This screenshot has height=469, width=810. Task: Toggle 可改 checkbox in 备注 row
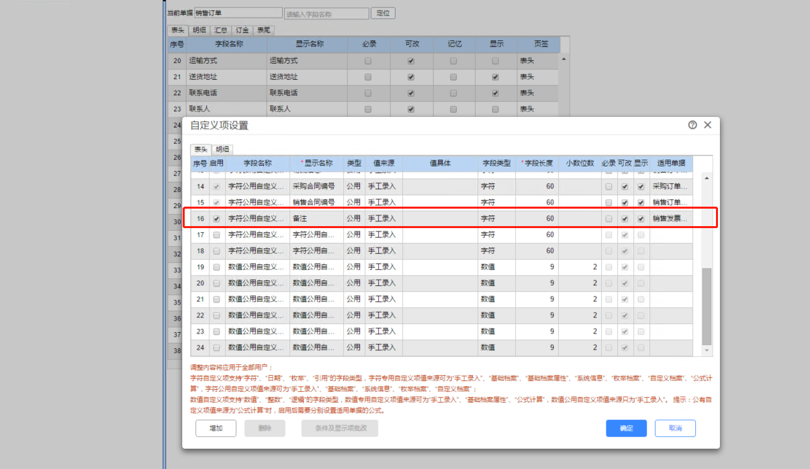[625, 219]
